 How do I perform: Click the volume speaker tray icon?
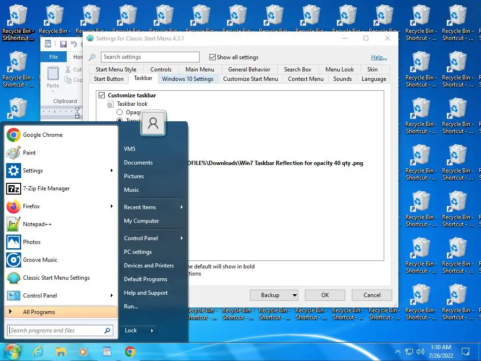(x=420, y=352)
